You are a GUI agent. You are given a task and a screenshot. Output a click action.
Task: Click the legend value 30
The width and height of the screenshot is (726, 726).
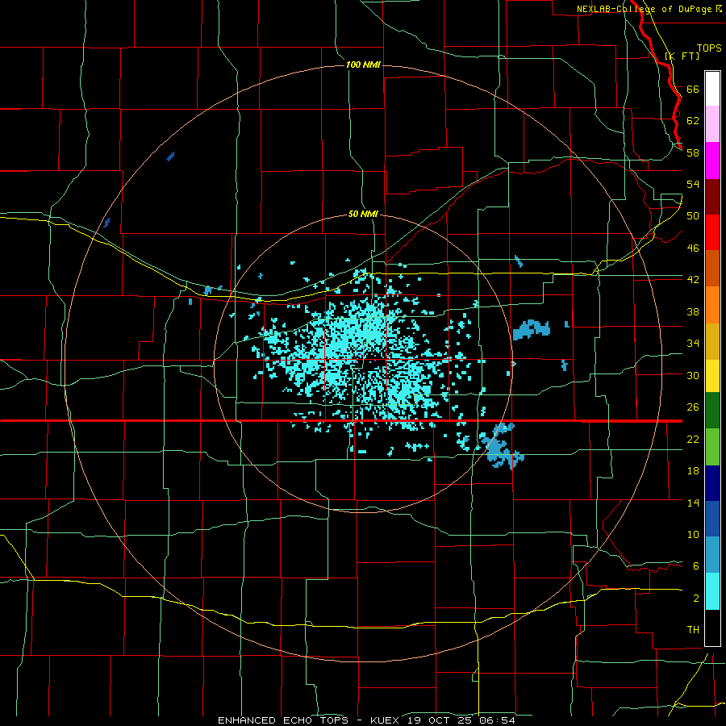(693, 375)
